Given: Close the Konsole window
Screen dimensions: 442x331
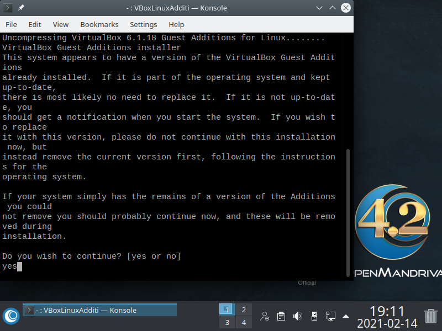Looking at the screenshot, I should 346,8.
